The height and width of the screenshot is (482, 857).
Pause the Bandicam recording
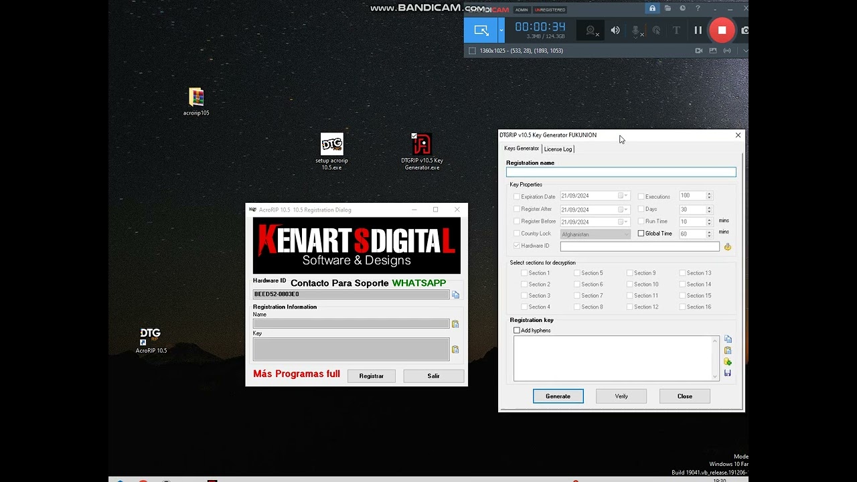click(x=698, y=30)
